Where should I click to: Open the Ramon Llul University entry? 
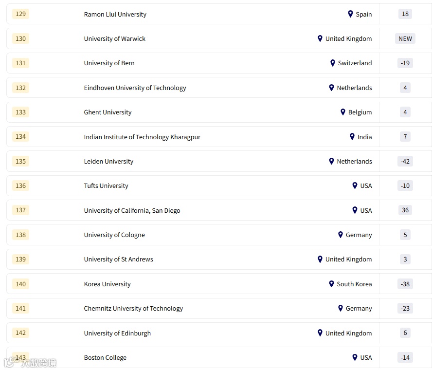pyautogui.click(x=115, y=14)
